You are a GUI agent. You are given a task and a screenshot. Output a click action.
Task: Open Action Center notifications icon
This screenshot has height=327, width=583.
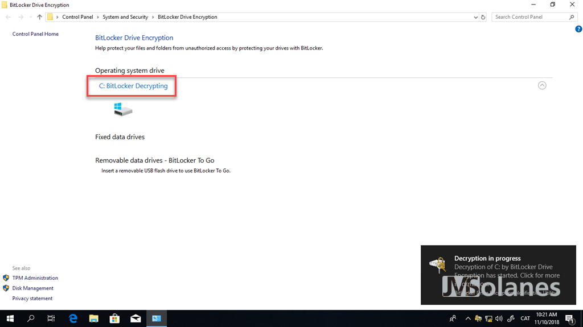pos(569,318)
